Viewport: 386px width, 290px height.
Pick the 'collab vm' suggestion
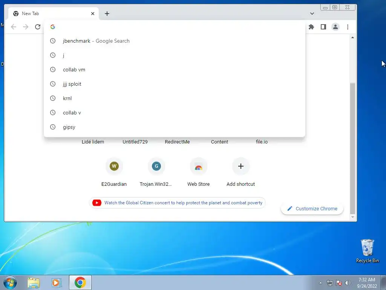(175, 69)
